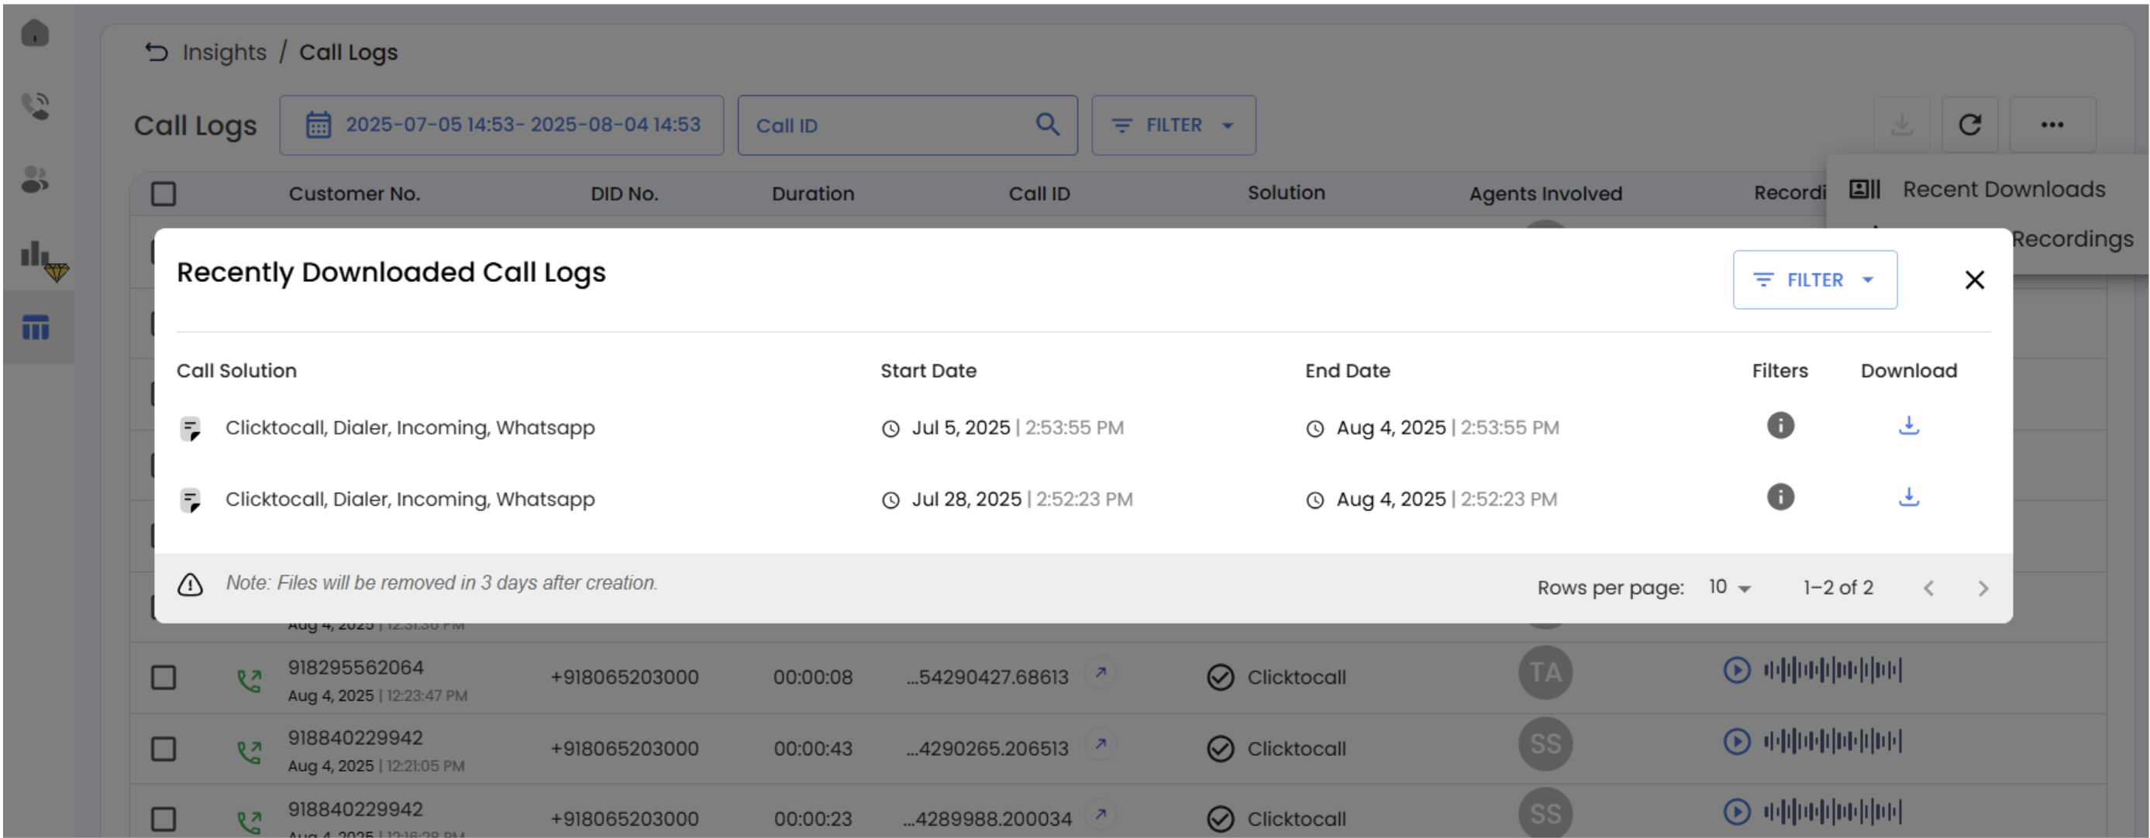2150x838 pixels.
Task: Open the FILTER dropdown inside the dialog
Action: point(1814,280)
